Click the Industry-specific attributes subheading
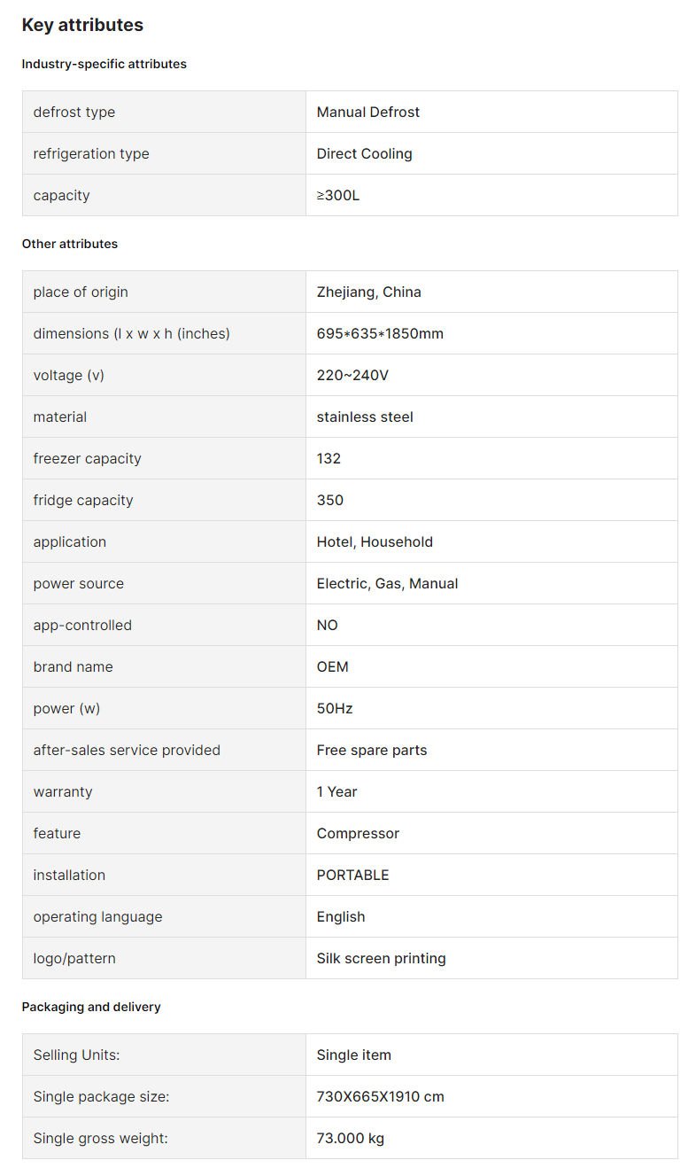Screen dimensions: 696x1168 (104, 64)
